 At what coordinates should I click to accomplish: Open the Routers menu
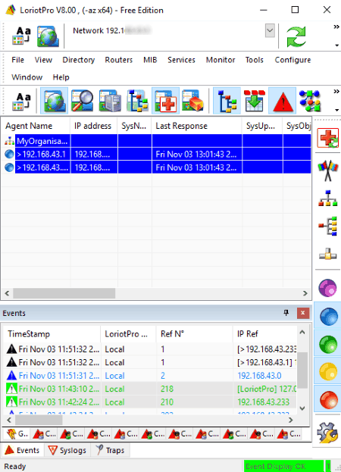pyautogui.click(x=118, y=60)
